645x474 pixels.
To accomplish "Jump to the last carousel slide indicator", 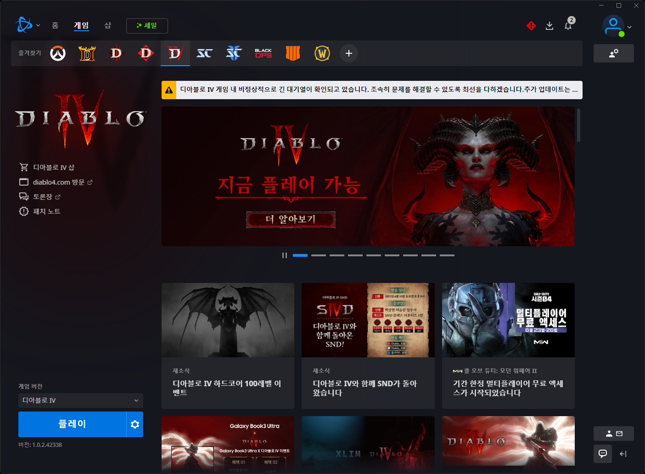I will click(x=447, y=255).
